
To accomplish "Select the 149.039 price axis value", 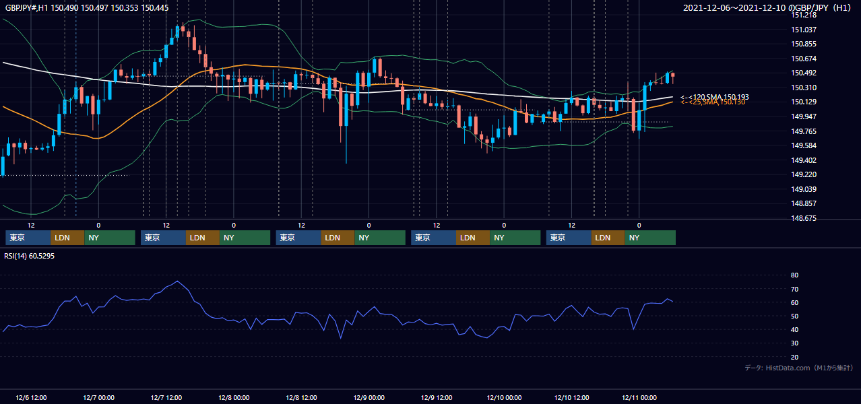I will pos(804,189).
